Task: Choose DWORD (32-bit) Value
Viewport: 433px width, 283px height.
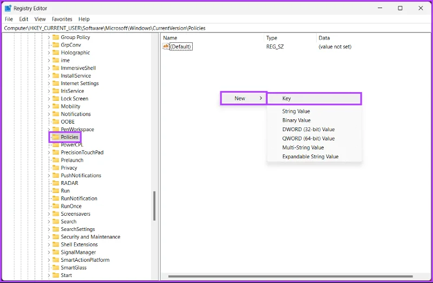Action: pos(314,130)
